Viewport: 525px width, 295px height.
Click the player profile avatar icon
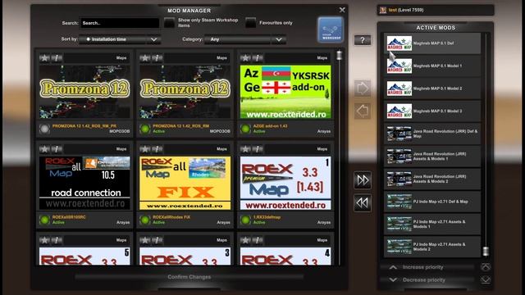click(x=383, y=10)
